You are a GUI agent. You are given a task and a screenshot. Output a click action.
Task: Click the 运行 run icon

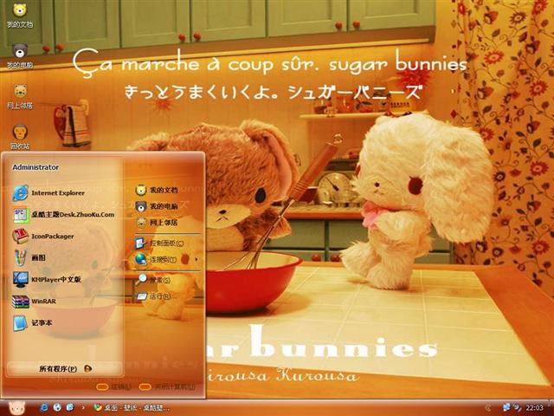coord(141,296)
